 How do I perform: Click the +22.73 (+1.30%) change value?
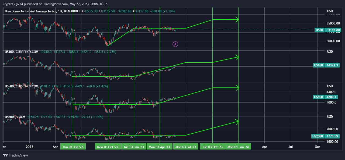pos(92,117)
